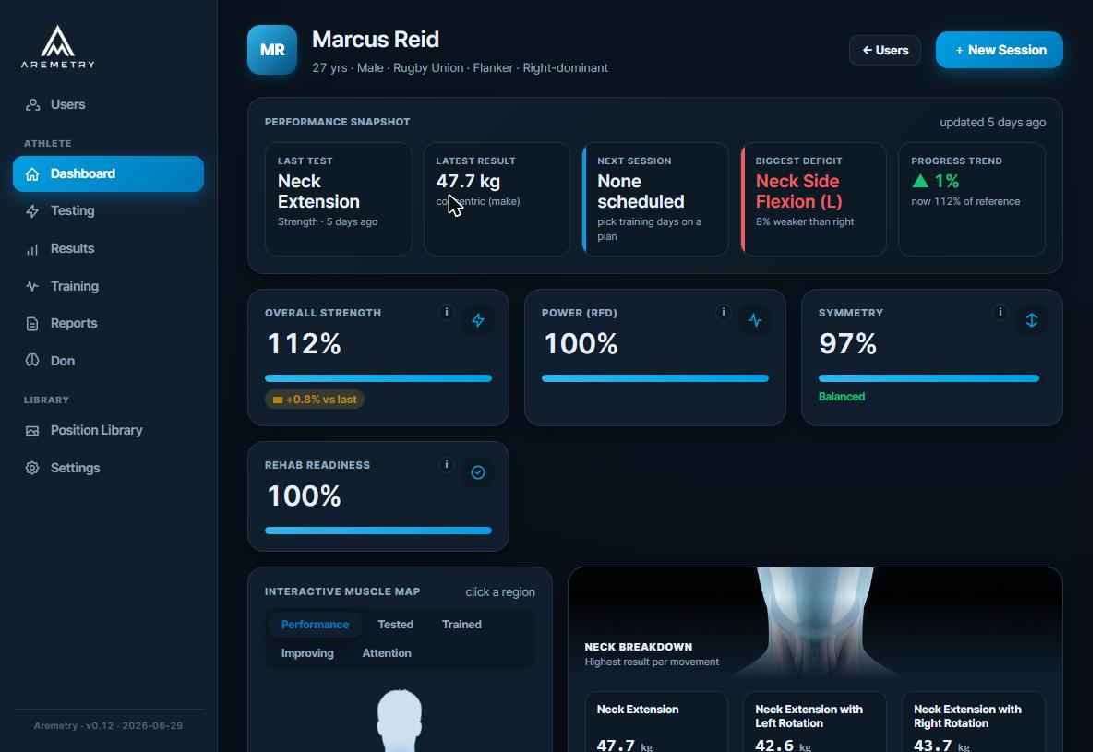Click the Don brain icon in sidebar
This screenshot has height=752, width=1102.
click(x=32, y=361)
